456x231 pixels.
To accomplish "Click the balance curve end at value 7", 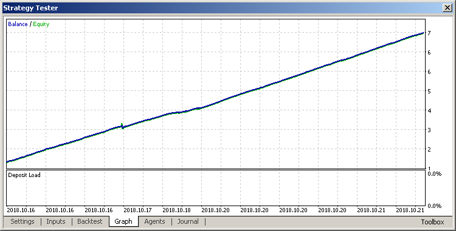I will click(423, 33).
